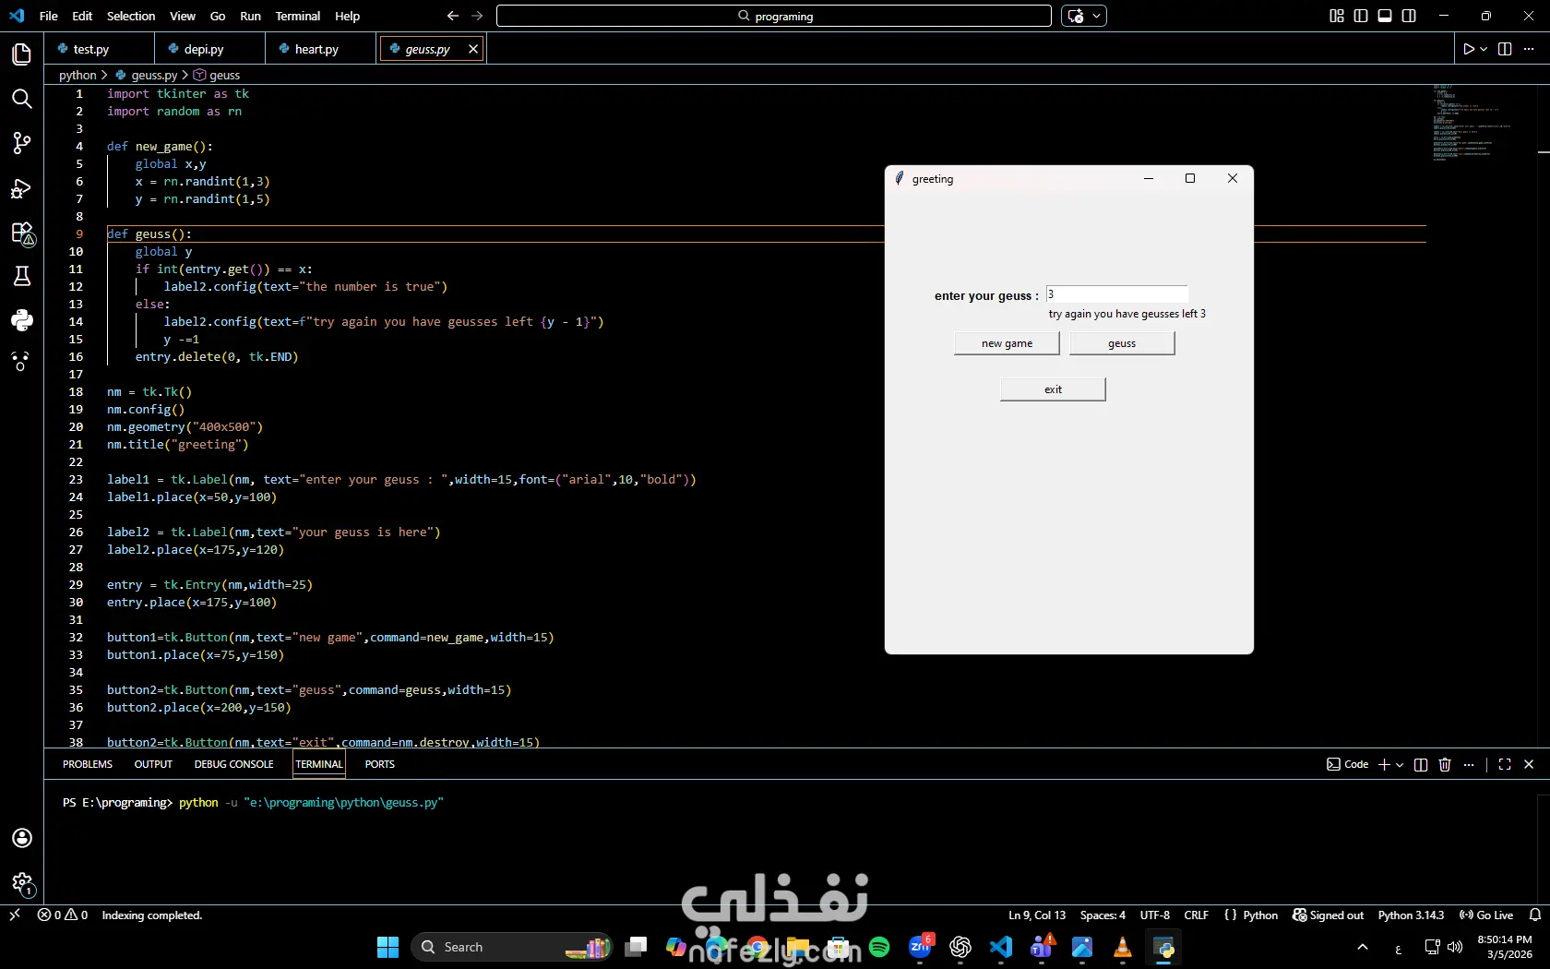Open File menu
Image resolution: width=1550 pixels, height=969 pixels.
[x=49, y=16]
